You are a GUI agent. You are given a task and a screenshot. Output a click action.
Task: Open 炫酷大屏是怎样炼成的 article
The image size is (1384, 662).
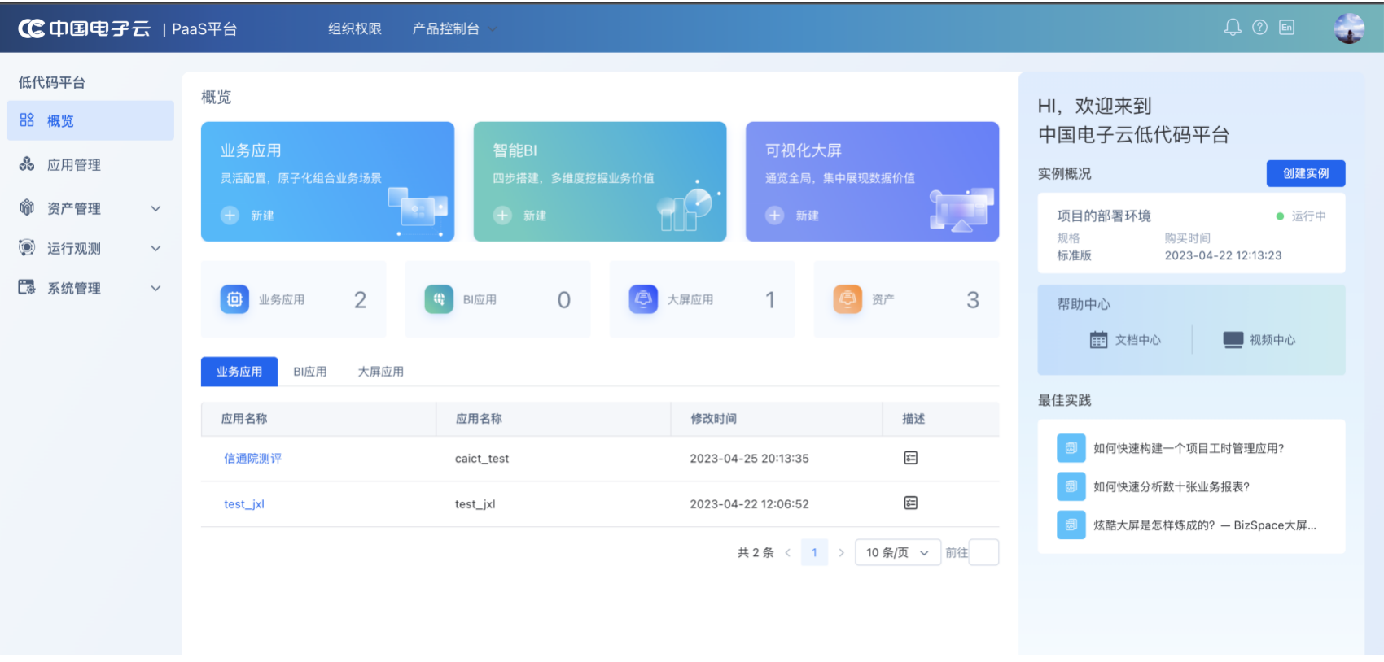pyautogui.click(x=1205, y=525)
